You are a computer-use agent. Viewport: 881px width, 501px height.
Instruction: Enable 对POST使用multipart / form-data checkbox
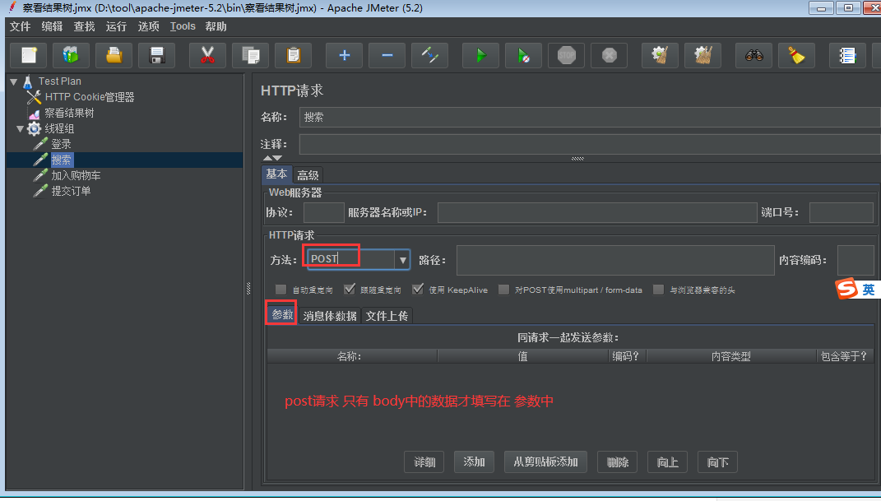click(504, 290)
